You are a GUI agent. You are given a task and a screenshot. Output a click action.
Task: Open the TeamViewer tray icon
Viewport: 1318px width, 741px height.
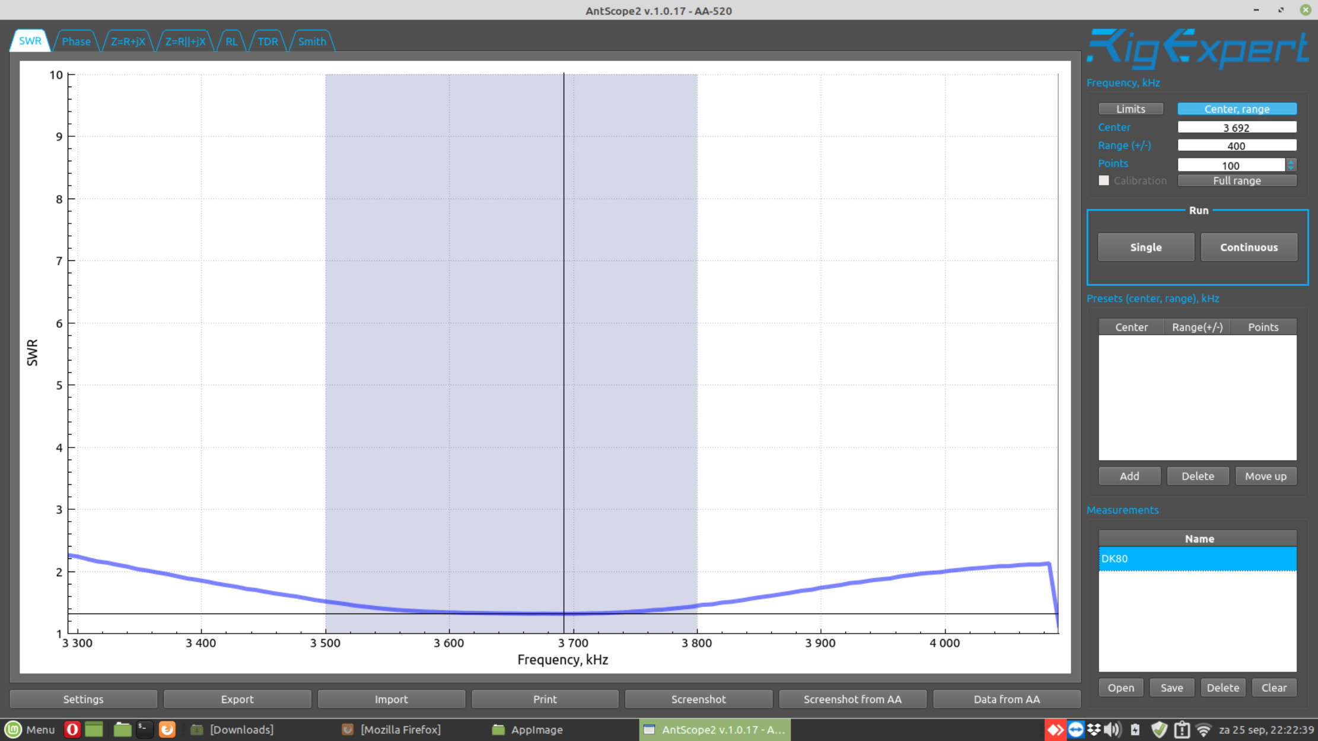1075,729
